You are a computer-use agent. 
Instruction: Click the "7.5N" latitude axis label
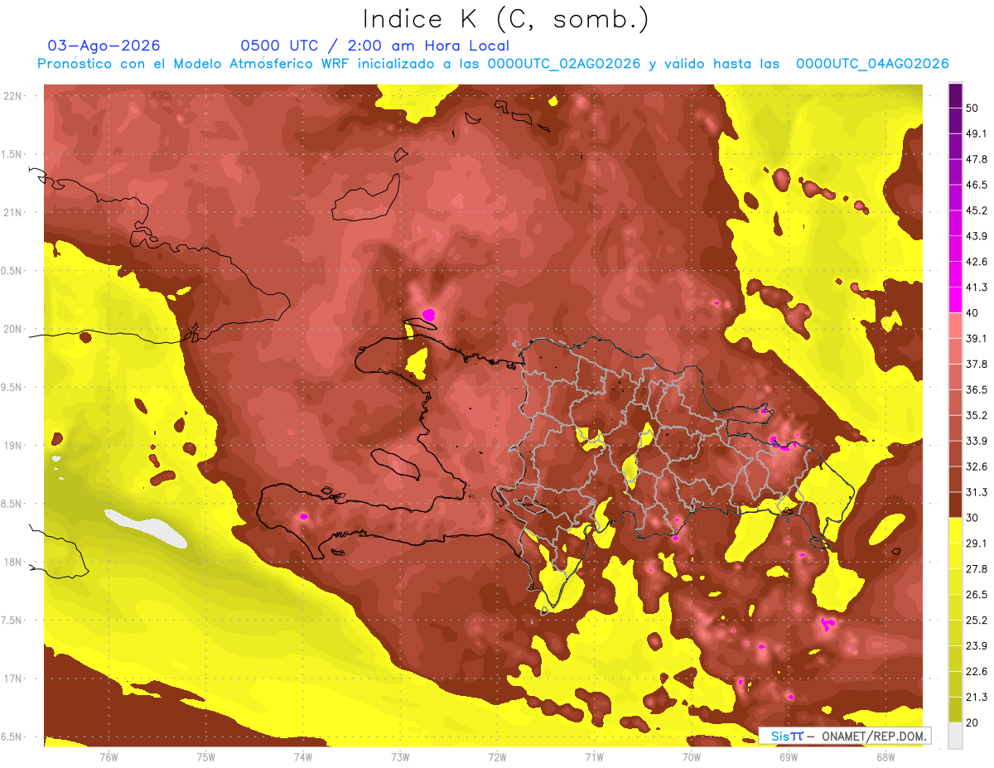(12, 621)
